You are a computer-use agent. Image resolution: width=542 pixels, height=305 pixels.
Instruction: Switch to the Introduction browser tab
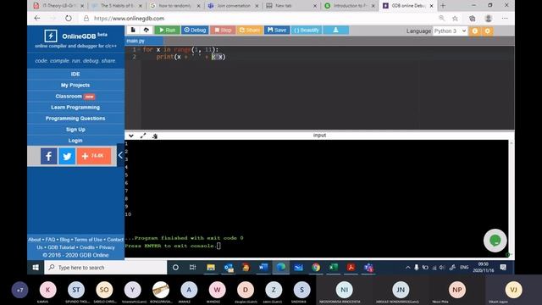pos(350,6)
